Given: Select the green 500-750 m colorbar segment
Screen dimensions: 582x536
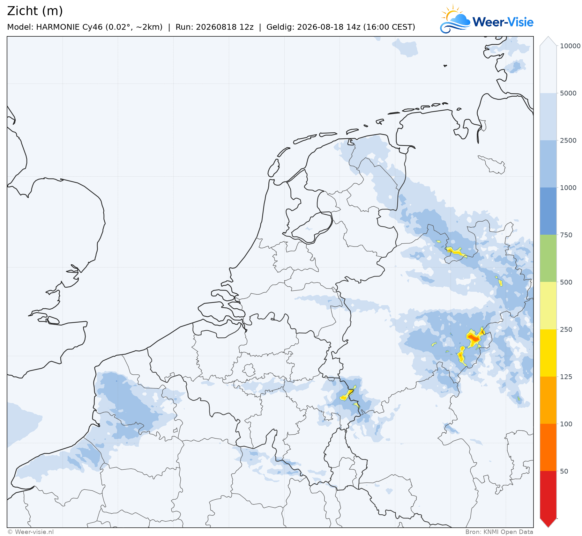Looking at the screenshot, I should (548, 258).
